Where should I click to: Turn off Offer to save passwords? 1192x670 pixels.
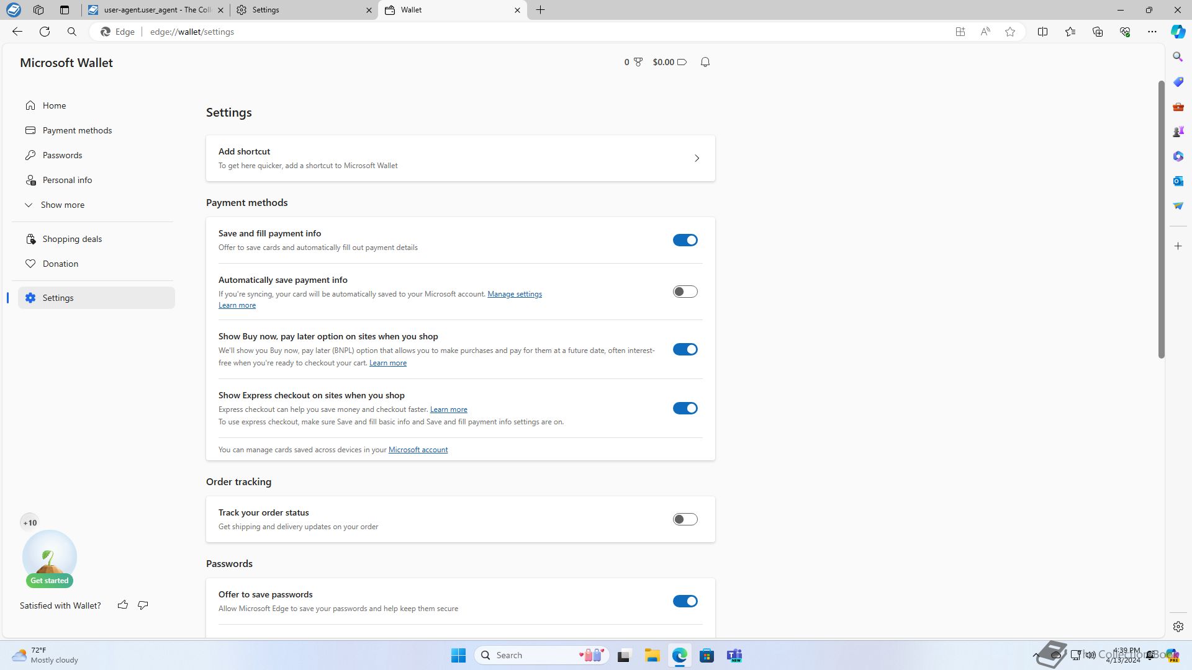(x=685, y=601)
